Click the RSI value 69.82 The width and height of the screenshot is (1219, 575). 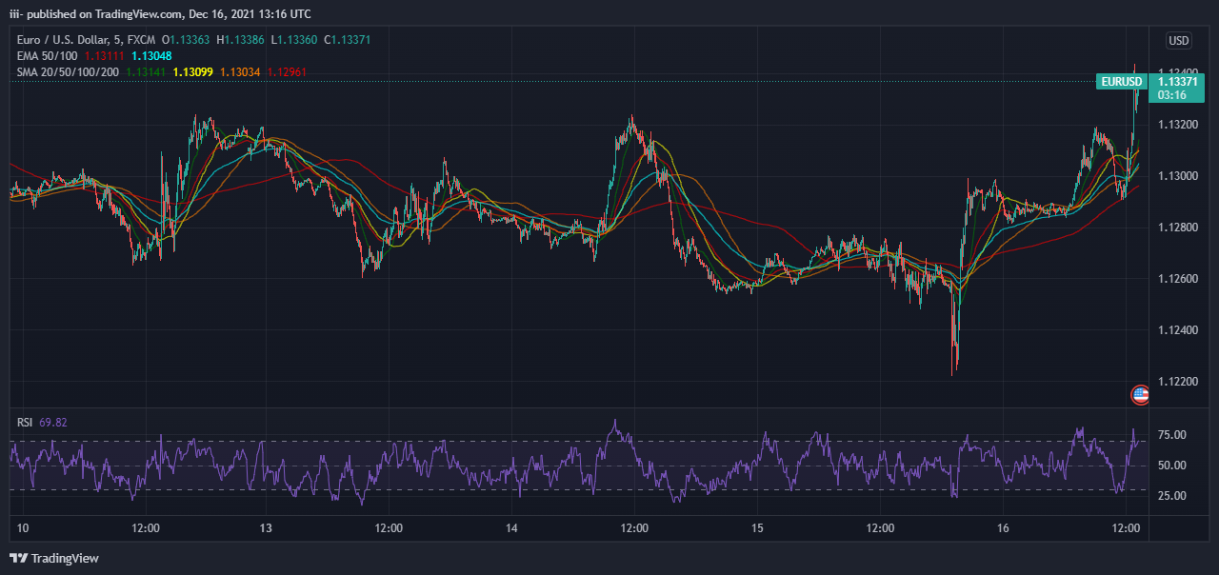coord(53,422)
